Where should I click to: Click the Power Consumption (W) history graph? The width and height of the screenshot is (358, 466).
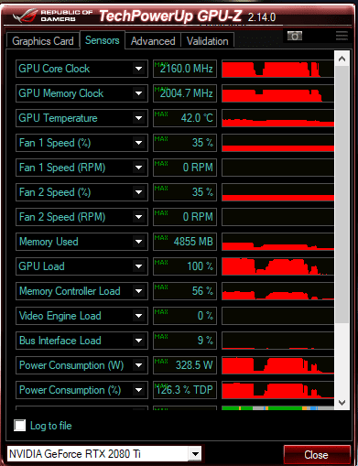click(x=277, y=365)
